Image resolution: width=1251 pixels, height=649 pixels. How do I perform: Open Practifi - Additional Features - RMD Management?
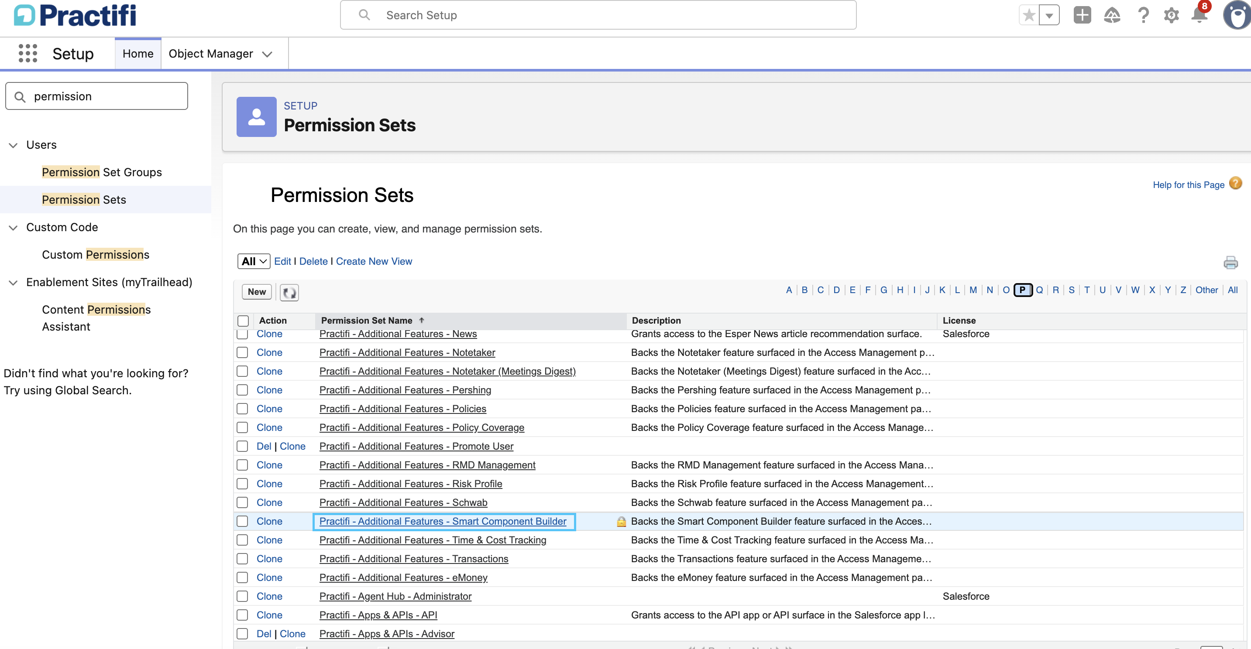[427, 465]
